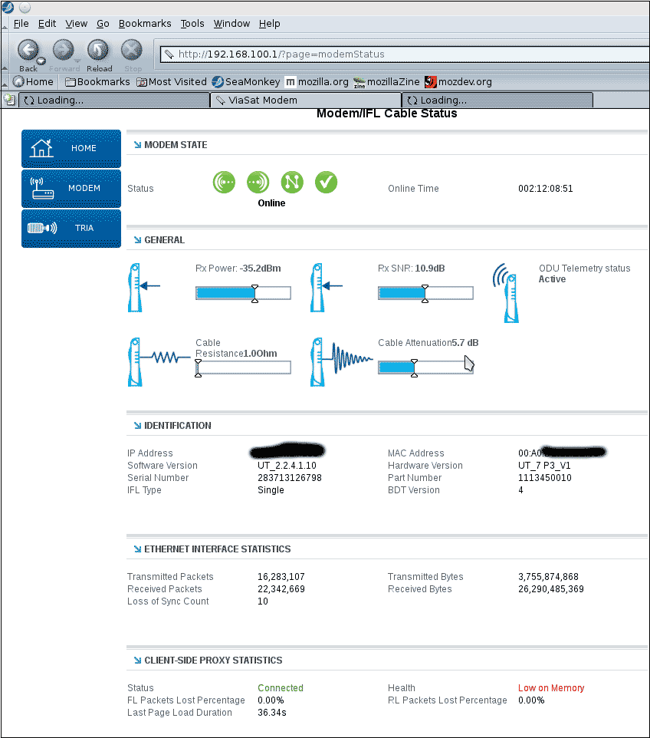Open the Bookmarks menu
The height and width of the screenshot is (738, 650).
(x=145, y=24)
